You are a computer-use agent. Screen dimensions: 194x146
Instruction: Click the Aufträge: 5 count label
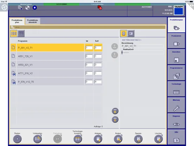(x=98, y=127)
